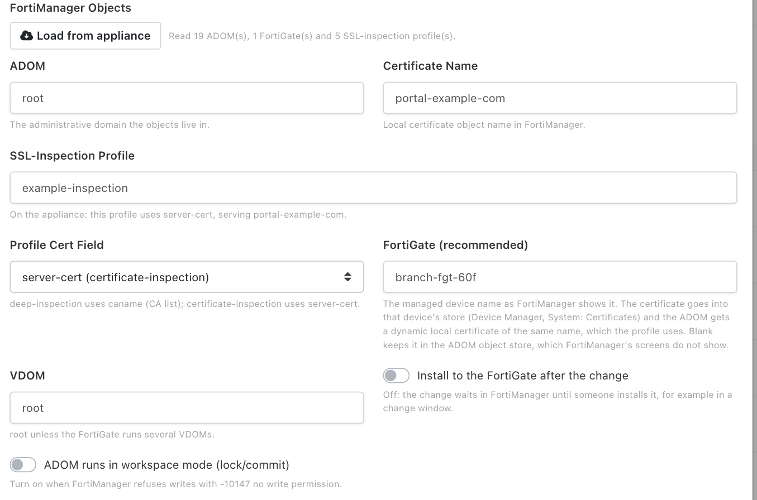Click the ADOM label above the first field

point(27,66)
